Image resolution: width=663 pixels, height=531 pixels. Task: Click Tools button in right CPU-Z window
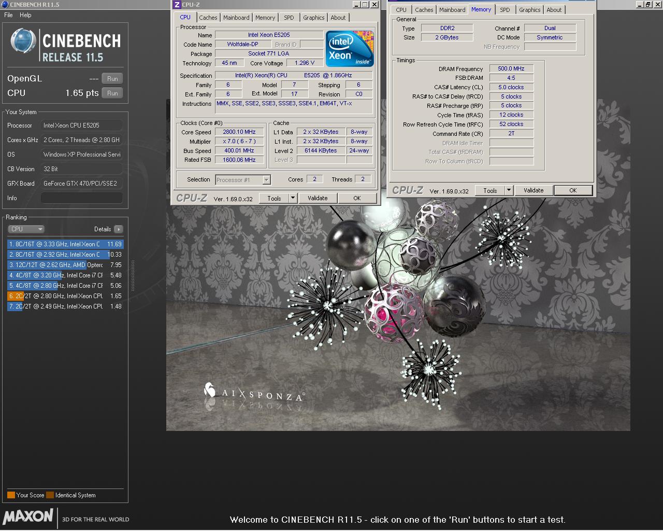click(x=490, y=190)
